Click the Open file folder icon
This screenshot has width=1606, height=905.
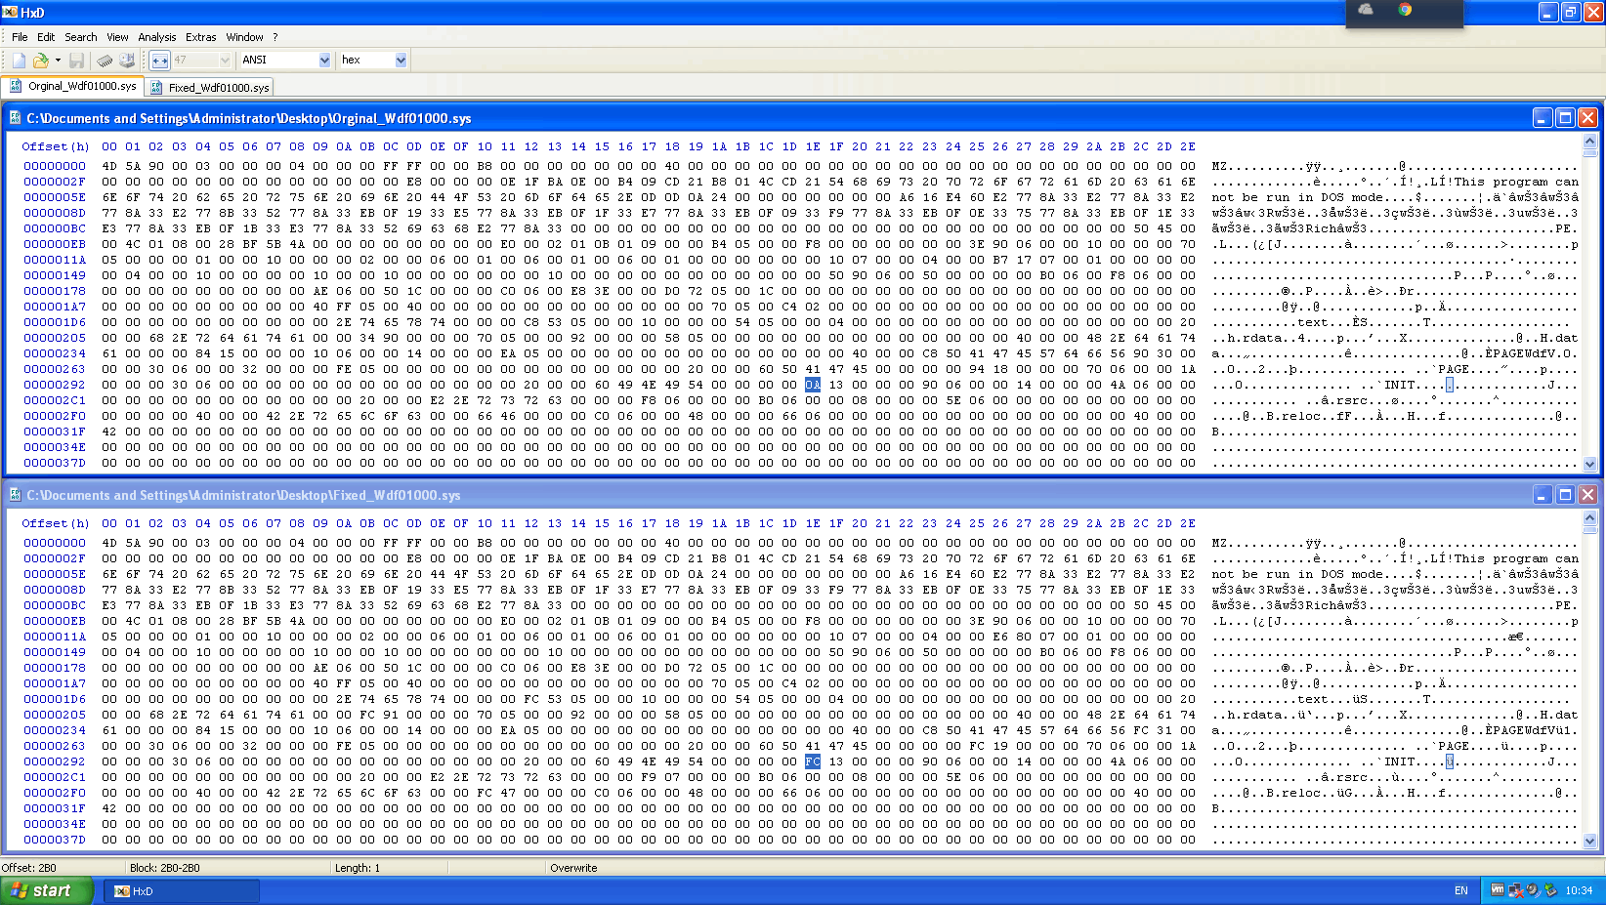[x=41, y=61]
